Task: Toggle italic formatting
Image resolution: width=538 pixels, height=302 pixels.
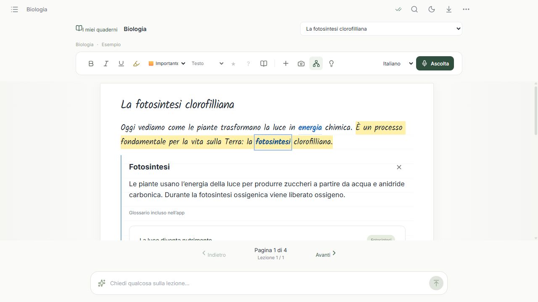Action: click(106, 63)
